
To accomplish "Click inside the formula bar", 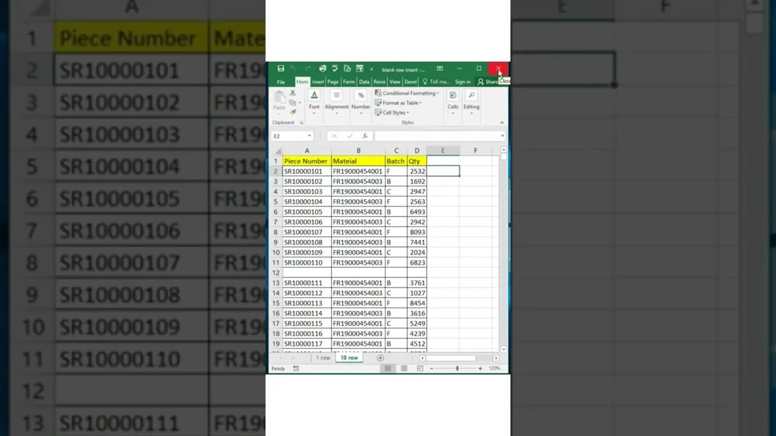I will [x=436, y=136].
